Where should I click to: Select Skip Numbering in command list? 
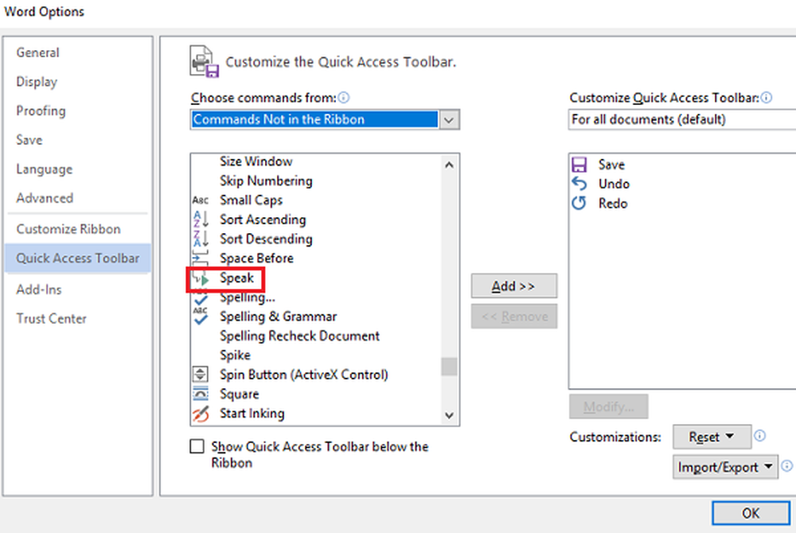266,181
